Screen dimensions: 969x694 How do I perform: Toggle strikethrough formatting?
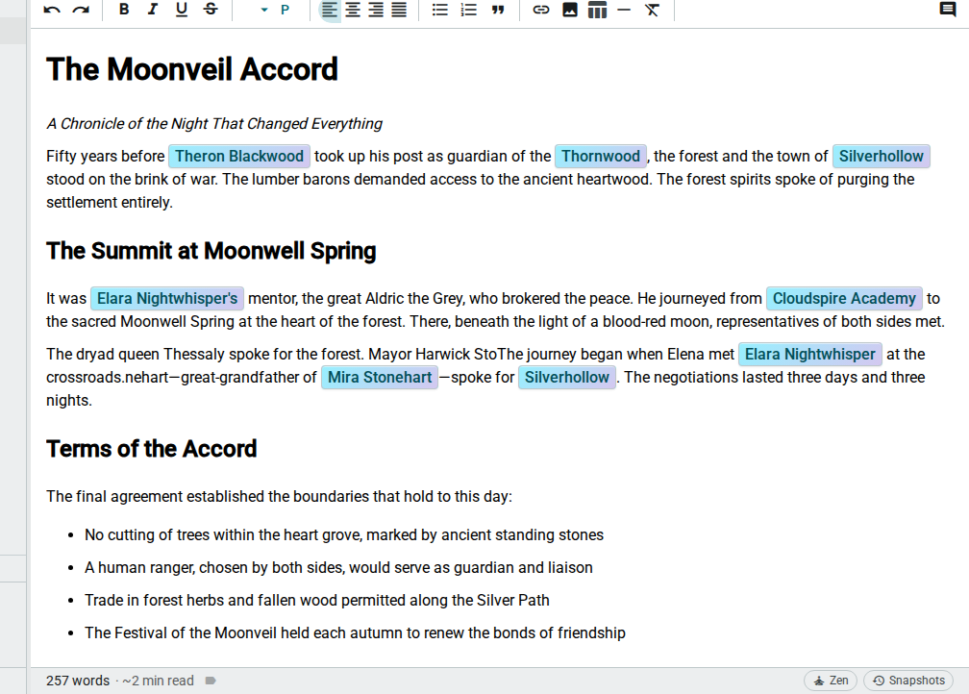point(211,10)
